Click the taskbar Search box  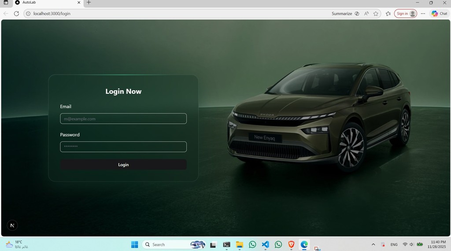tap(174, 245)
